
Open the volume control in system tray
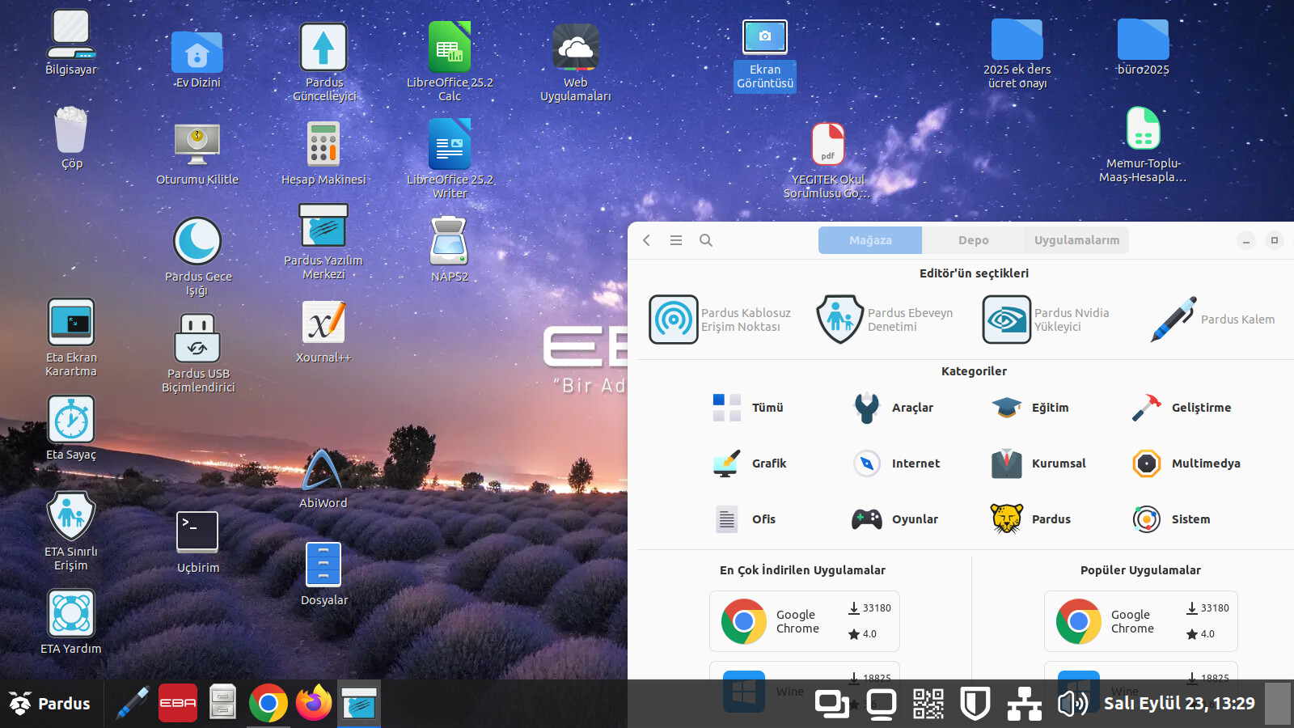pyautogui.click(x=1072, y=704)
